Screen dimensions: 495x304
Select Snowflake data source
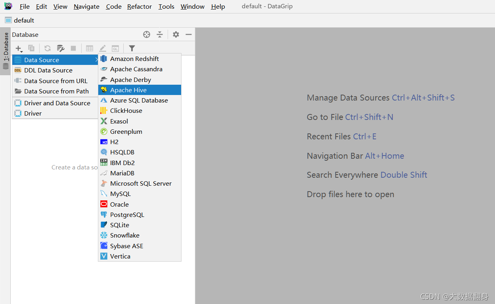click(x=140, y=235)
